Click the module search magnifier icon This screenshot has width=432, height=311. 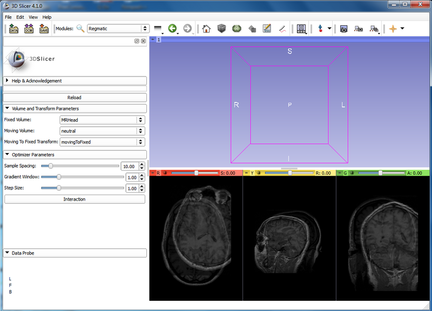coord(80,29)
